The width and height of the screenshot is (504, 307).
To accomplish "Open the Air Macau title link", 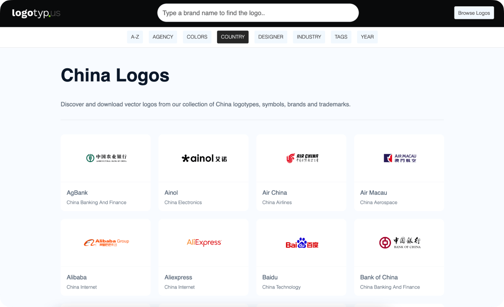I will 374,193.
